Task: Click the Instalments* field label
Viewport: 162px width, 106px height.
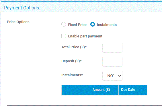Action: click(x=72, y=75)
